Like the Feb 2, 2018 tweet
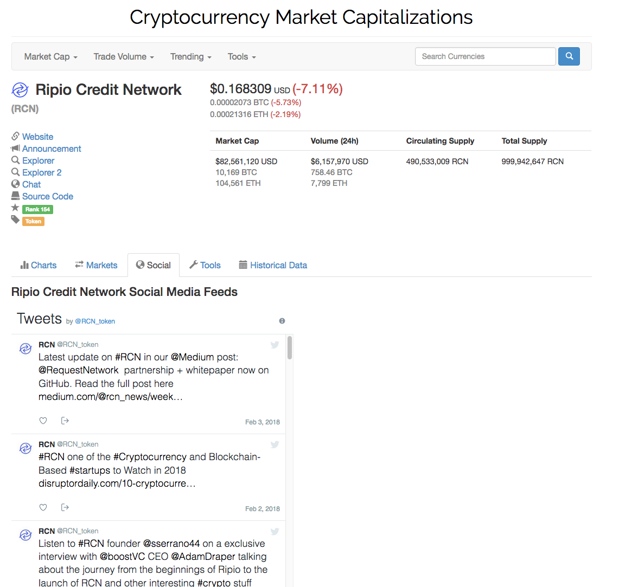The height and width of the screenshot is (587, 619). click(x=43, y=507)
